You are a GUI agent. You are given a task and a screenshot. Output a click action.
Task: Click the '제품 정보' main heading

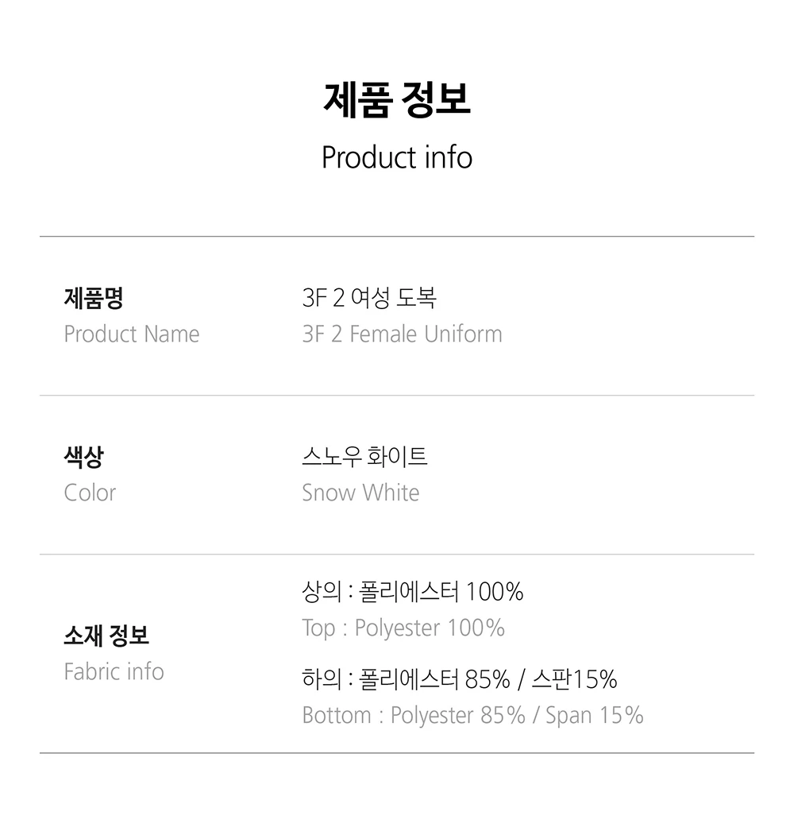(x=397, y=100)
